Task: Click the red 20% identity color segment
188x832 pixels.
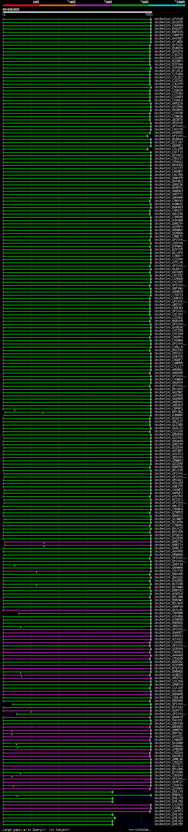Action: [x=21, y=5]
